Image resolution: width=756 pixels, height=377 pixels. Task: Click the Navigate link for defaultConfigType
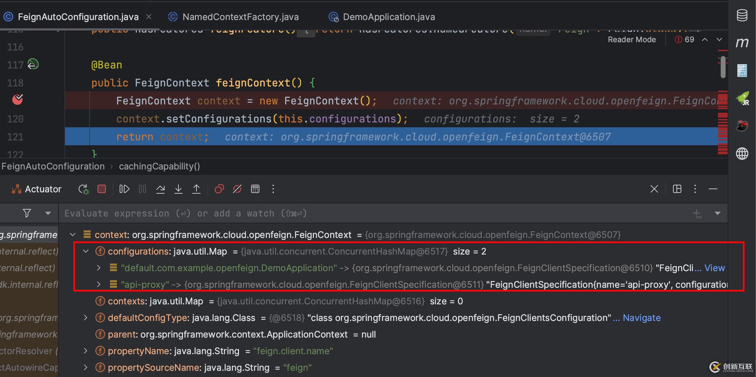coord(642,318)
